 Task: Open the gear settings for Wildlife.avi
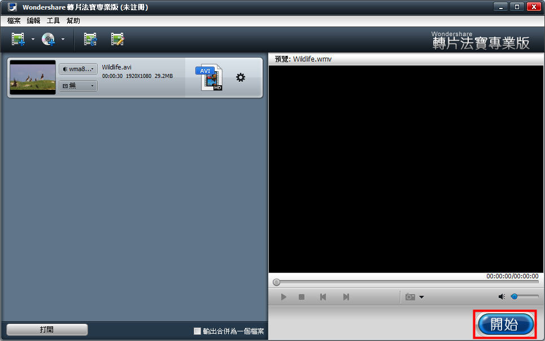pyautogui.click(x=241, y=77)
